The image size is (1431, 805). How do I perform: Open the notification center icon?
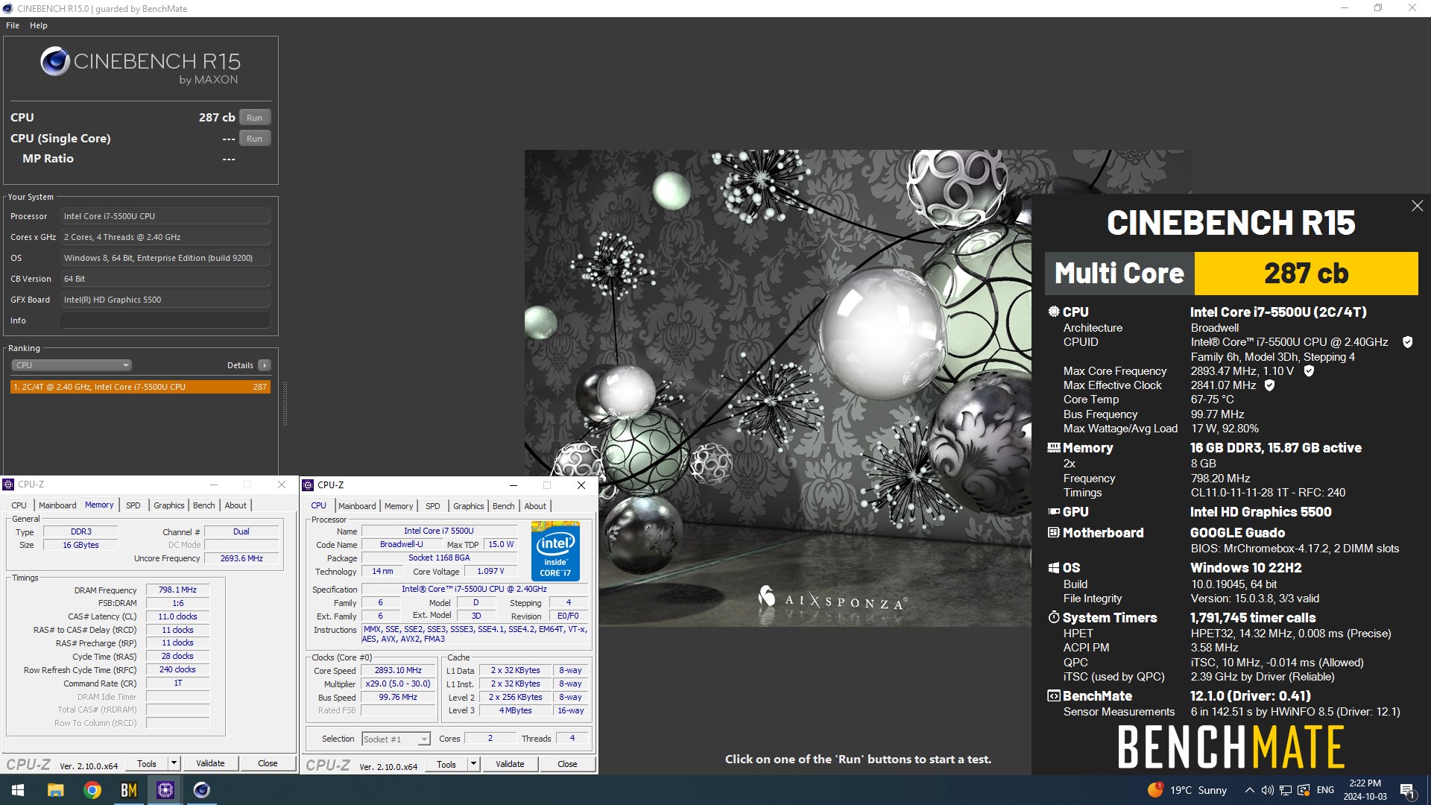click(x=1408, y=790)
